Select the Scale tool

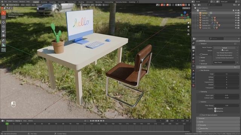[x=3, y=31]
